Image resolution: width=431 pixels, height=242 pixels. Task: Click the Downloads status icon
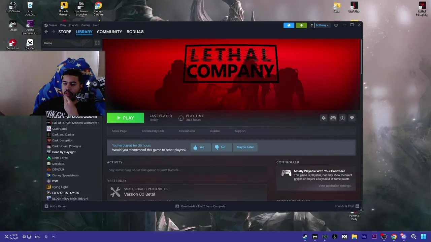(177, 206)
